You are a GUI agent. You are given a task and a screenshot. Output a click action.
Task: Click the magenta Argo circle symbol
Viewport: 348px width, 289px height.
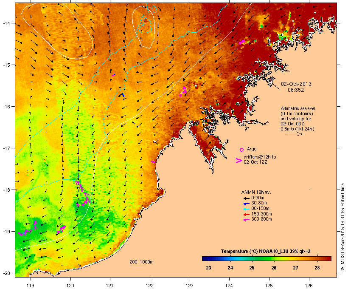(x=241, y=150)
